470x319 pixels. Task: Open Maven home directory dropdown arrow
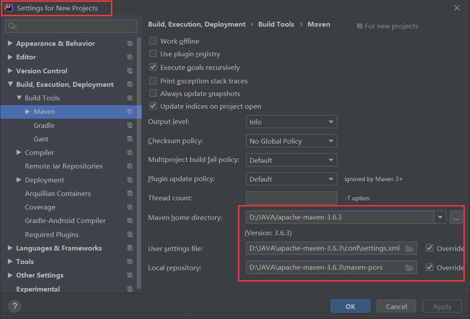[440, 217]
